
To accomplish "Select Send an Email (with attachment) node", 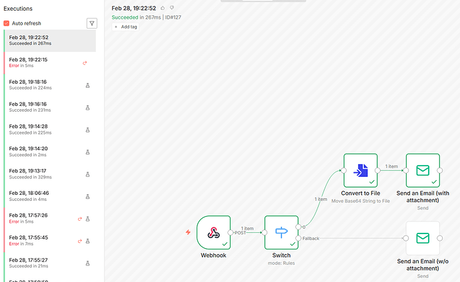I will pos(423,170).
